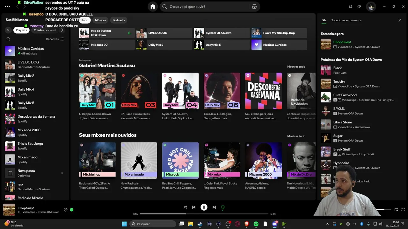Go to previous track
Viewport: 408px width, 229px height.
[194, 207]
